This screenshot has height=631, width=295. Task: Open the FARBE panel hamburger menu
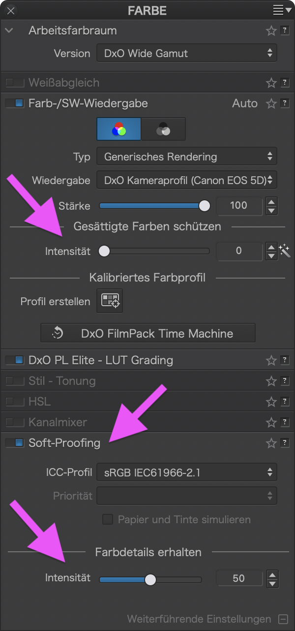click(279, 10)
